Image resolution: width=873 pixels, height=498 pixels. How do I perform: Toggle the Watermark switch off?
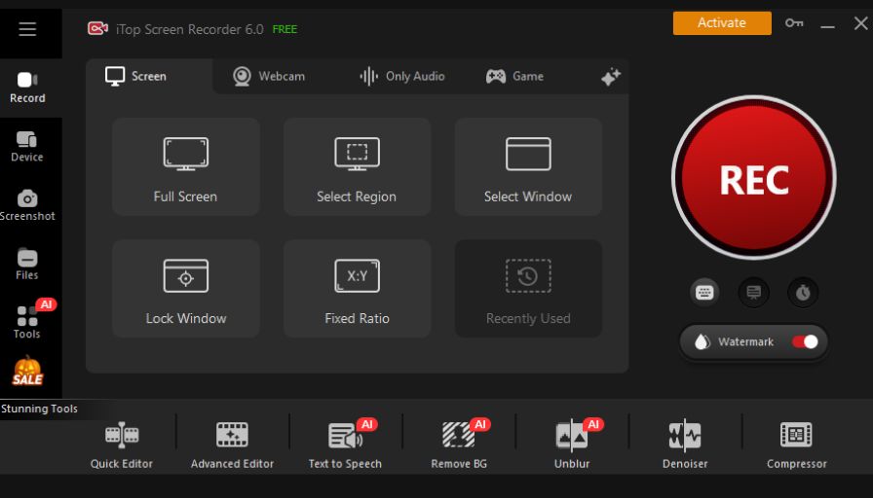click(x=805, y=341)
